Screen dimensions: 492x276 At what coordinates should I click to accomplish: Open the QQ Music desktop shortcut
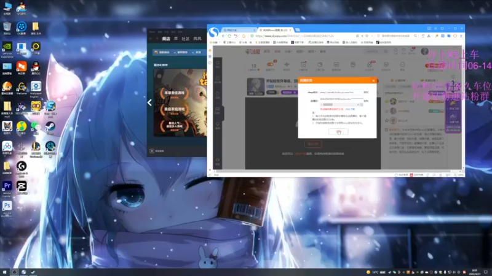[x=22, y=127]
